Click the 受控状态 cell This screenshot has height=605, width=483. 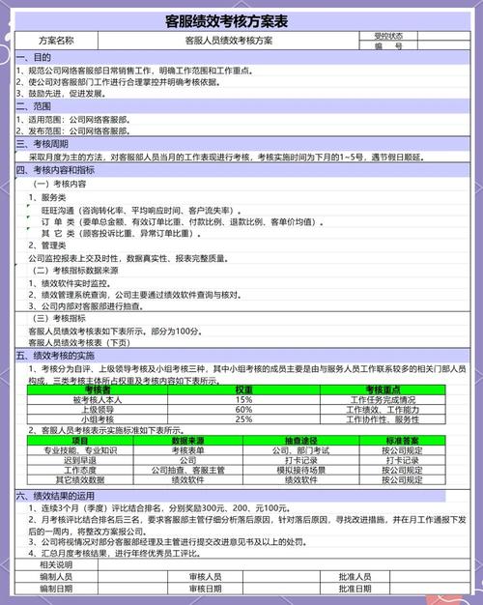(388, 36)
